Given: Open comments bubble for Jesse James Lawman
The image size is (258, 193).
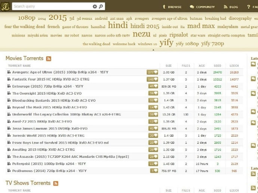Looking at the screenshot, I should click(153, 129).
